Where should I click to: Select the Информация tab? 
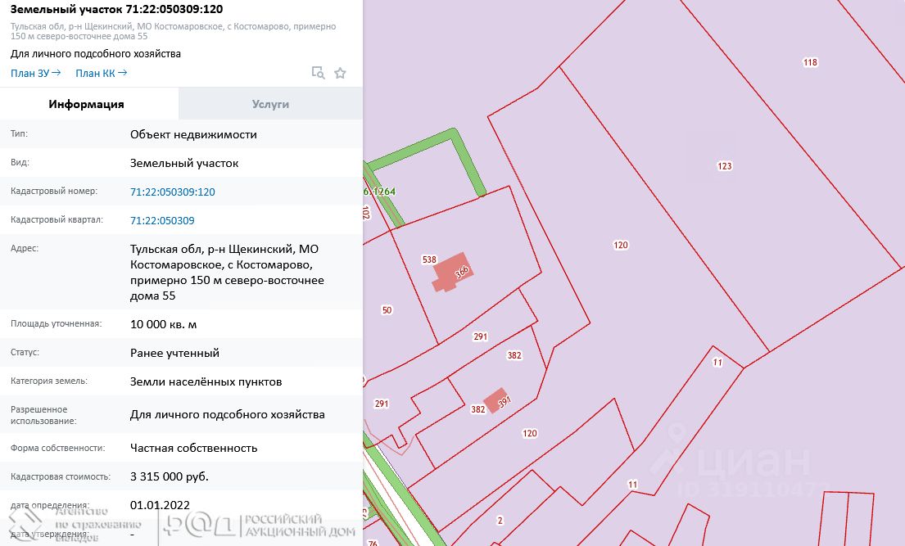[x=87, y=105]
